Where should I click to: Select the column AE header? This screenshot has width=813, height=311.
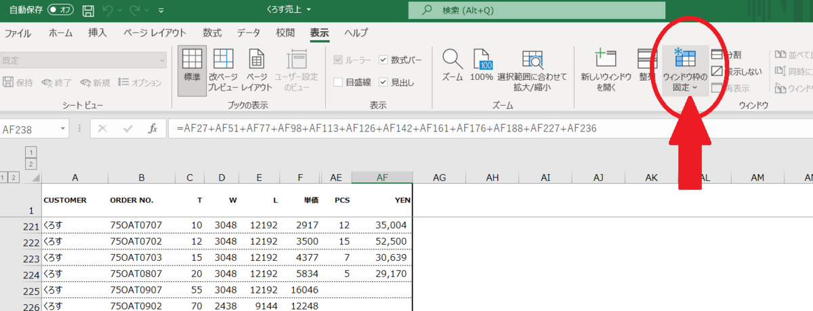click(336, 178)
